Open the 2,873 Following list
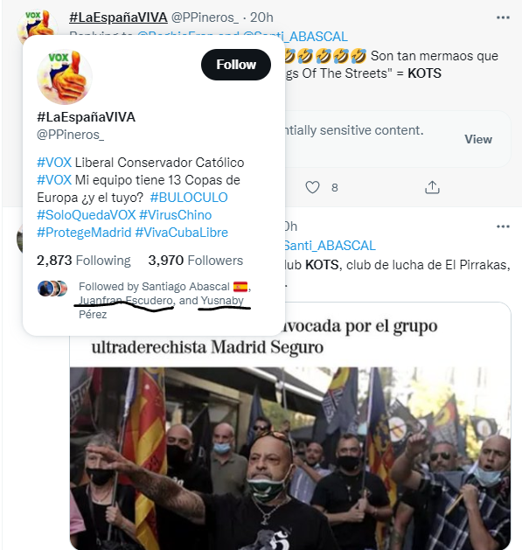 coord(84,261)
